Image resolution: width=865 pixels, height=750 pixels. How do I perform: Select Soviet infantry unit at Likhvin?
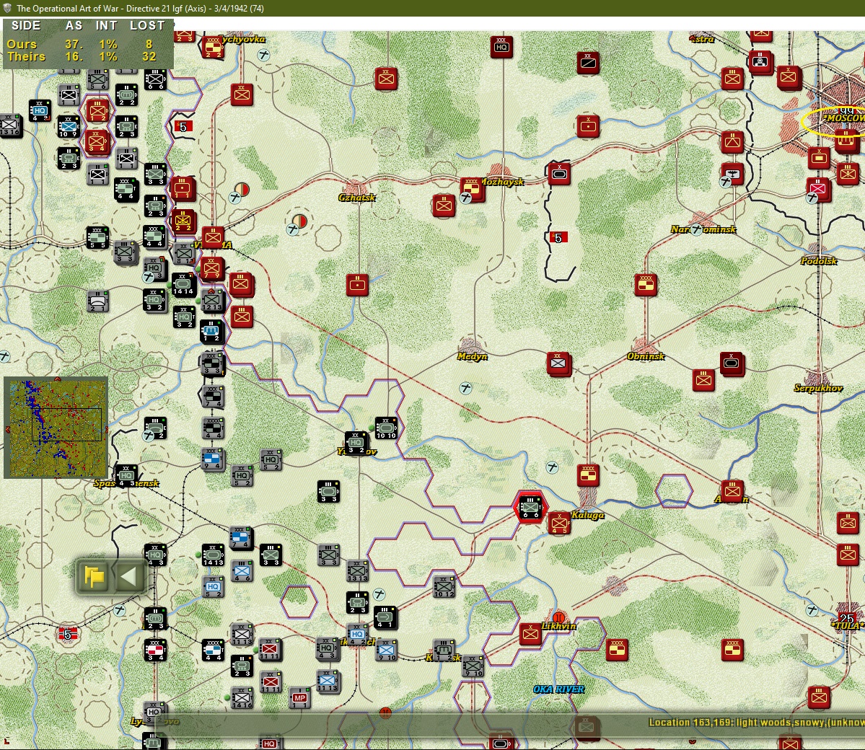click(531, 634)
